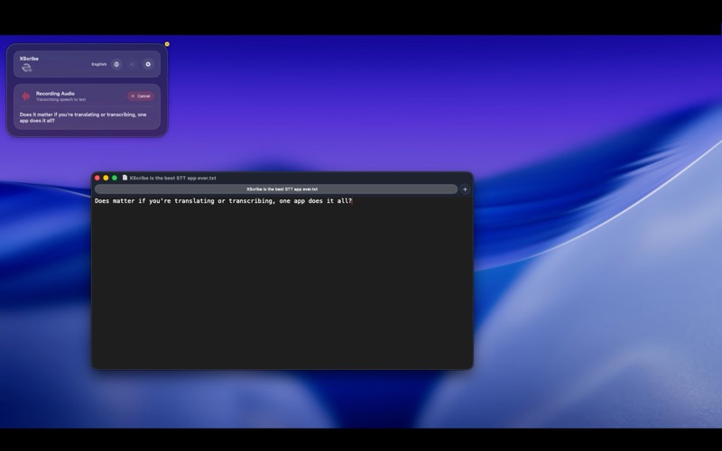
Task: Minimize the text editor window
Action: (x=106, y=178)
